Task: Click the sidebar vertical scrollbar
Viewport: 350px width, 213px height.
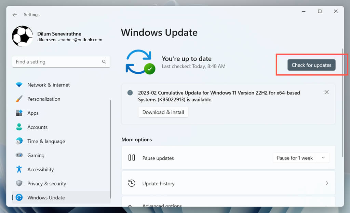Action: click(110, 149)
